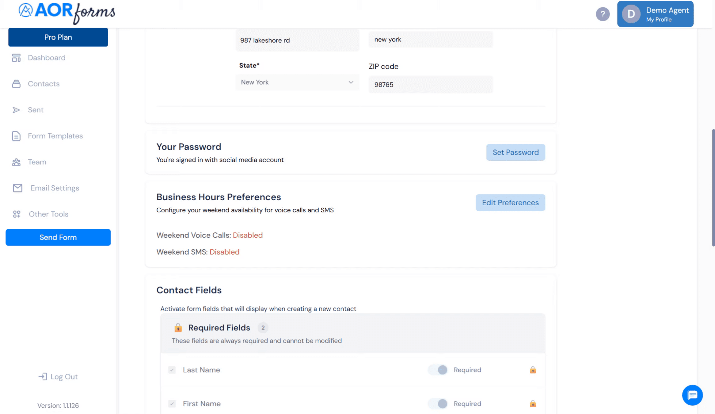Click the Email Settings envelope icon
The height and width of the screenshot is (414, 715).
pyautogui.click(x=18, y=188)
